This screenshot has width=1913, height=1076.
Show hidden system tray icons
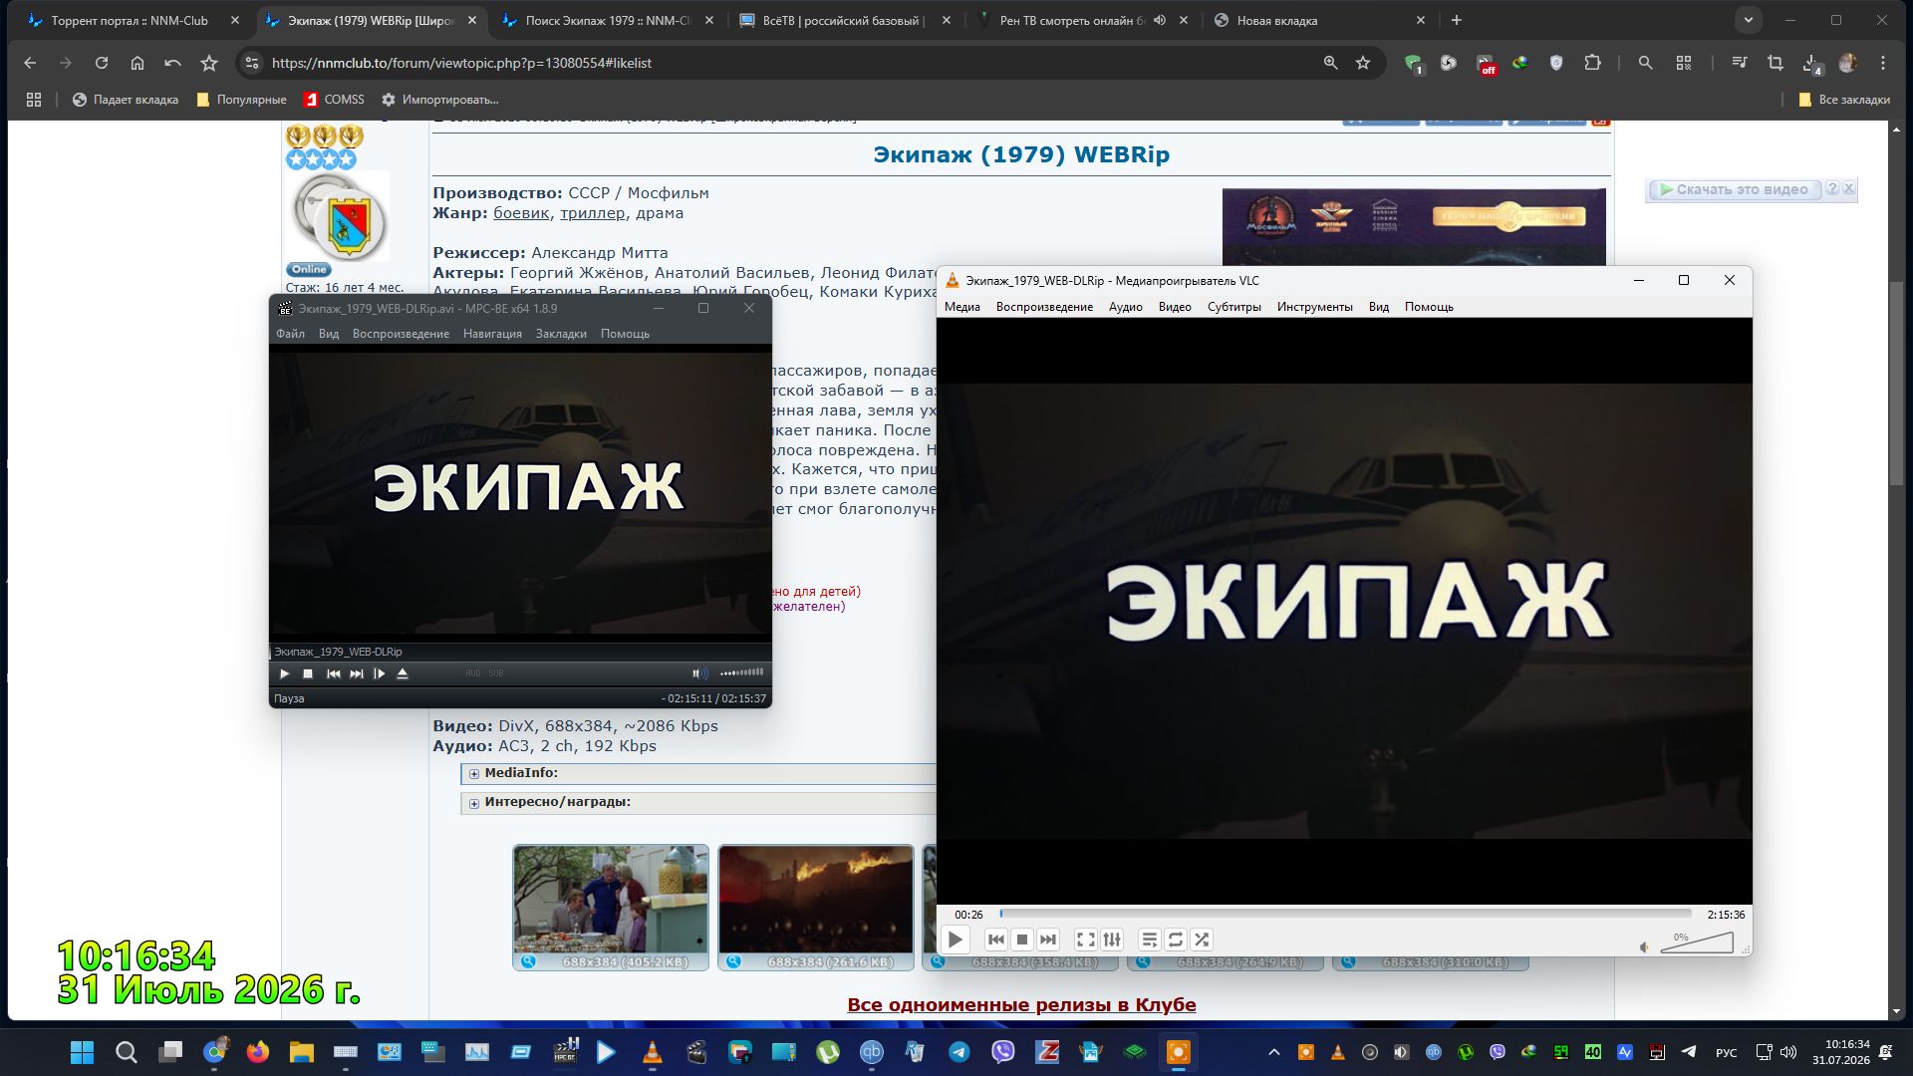point(1273,1052)
